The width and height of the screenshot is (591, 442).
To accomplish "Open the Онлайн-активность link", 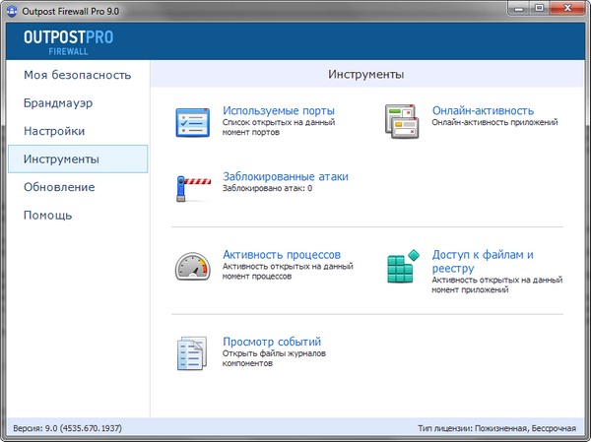I will [483, 110].
